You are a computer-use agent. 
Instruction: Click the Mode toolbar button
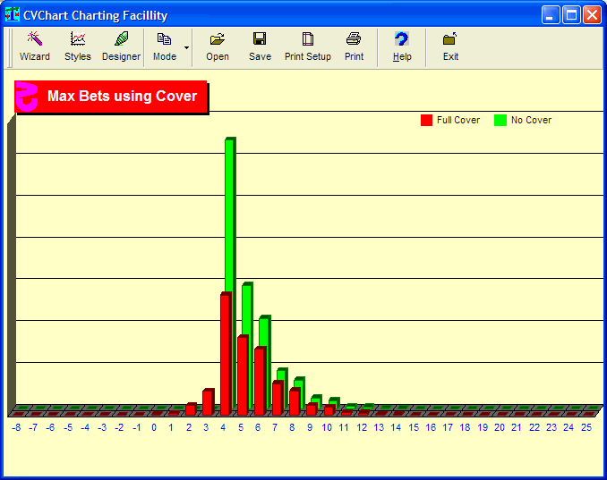coord(164,46)
